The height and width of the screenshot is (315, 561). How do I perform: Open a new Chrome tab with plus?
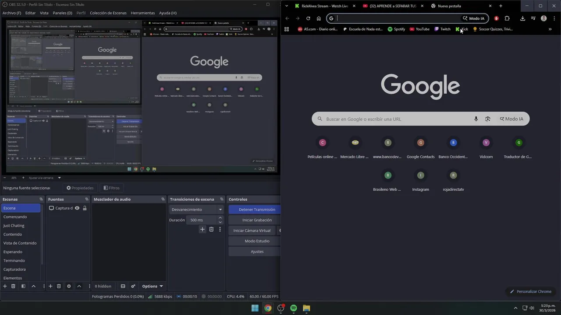[501, 6]
